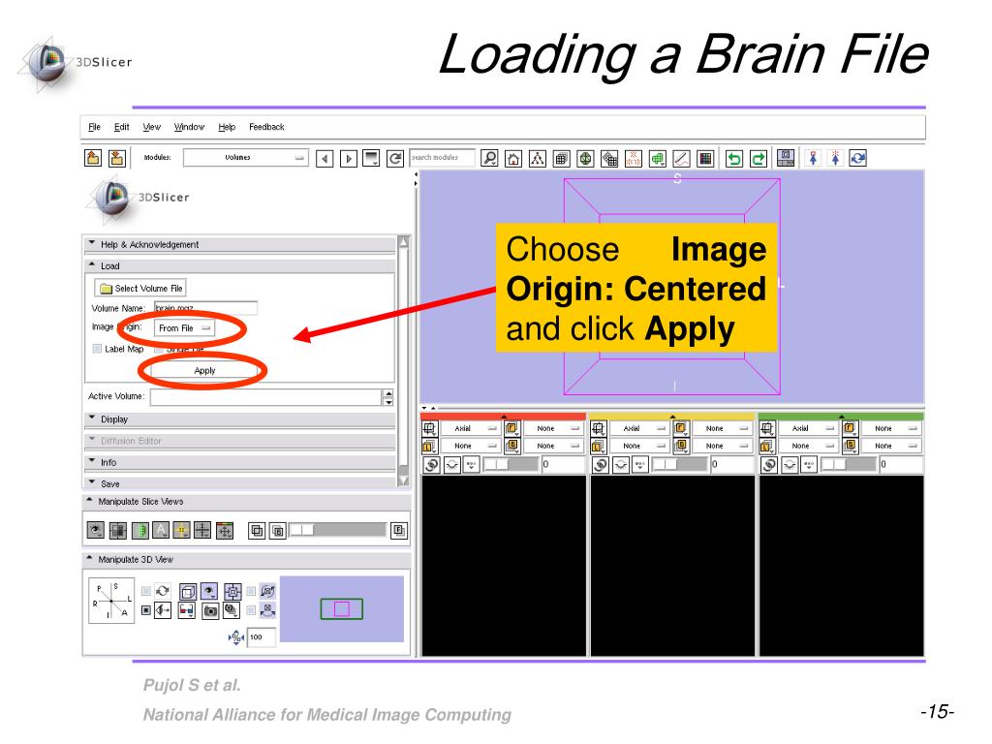Screen dimensions: 992x744
Task: Toggle the spin checkbox in 3D view panel
Action: coord(251,591)
